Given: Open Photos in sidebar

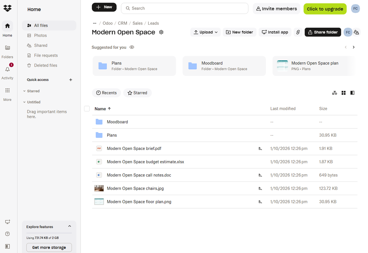Looking at the screenshot, I should (49, 35).
